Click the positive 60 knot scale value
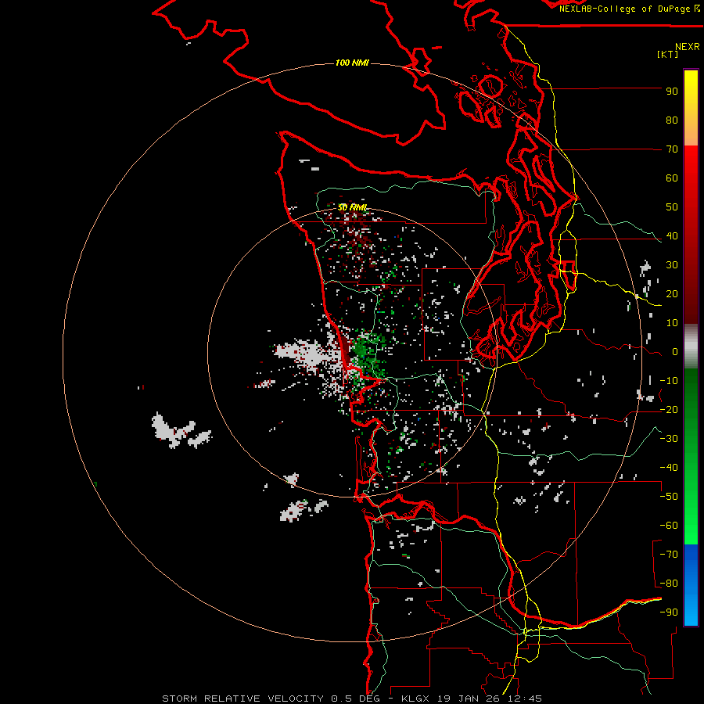The image size is (704, 704). coord(672,178)
